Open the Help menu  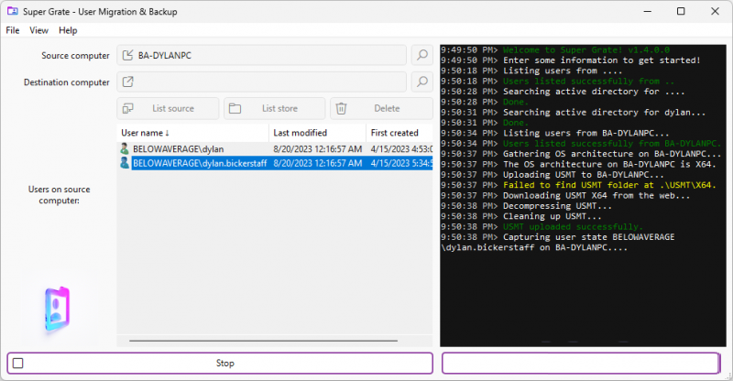68,30
